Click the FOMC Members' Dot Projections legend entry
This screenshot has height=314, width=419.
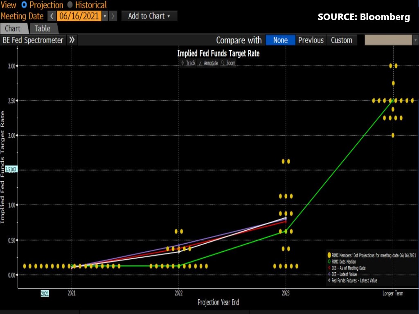point(372,255)
